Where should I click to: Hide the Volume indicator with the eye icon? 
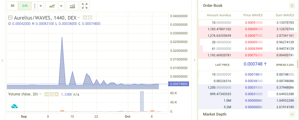click(47, 94)
